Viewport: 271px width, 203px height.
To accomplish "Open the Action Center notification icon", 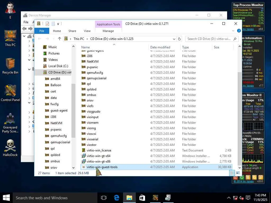I will coord(248,198).
